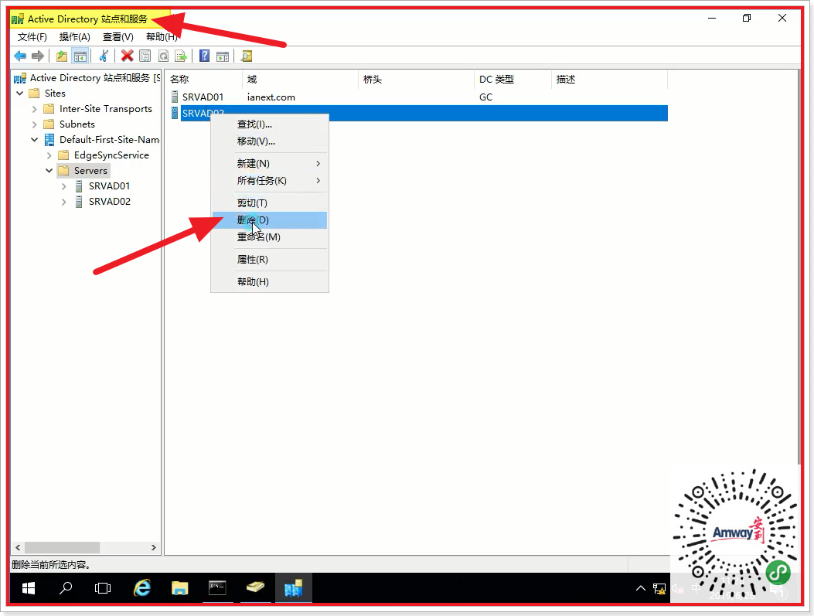Click the blue Back arrow in the toolbar
The width and height of the screenshot is (814, 616).
point(20,56)
